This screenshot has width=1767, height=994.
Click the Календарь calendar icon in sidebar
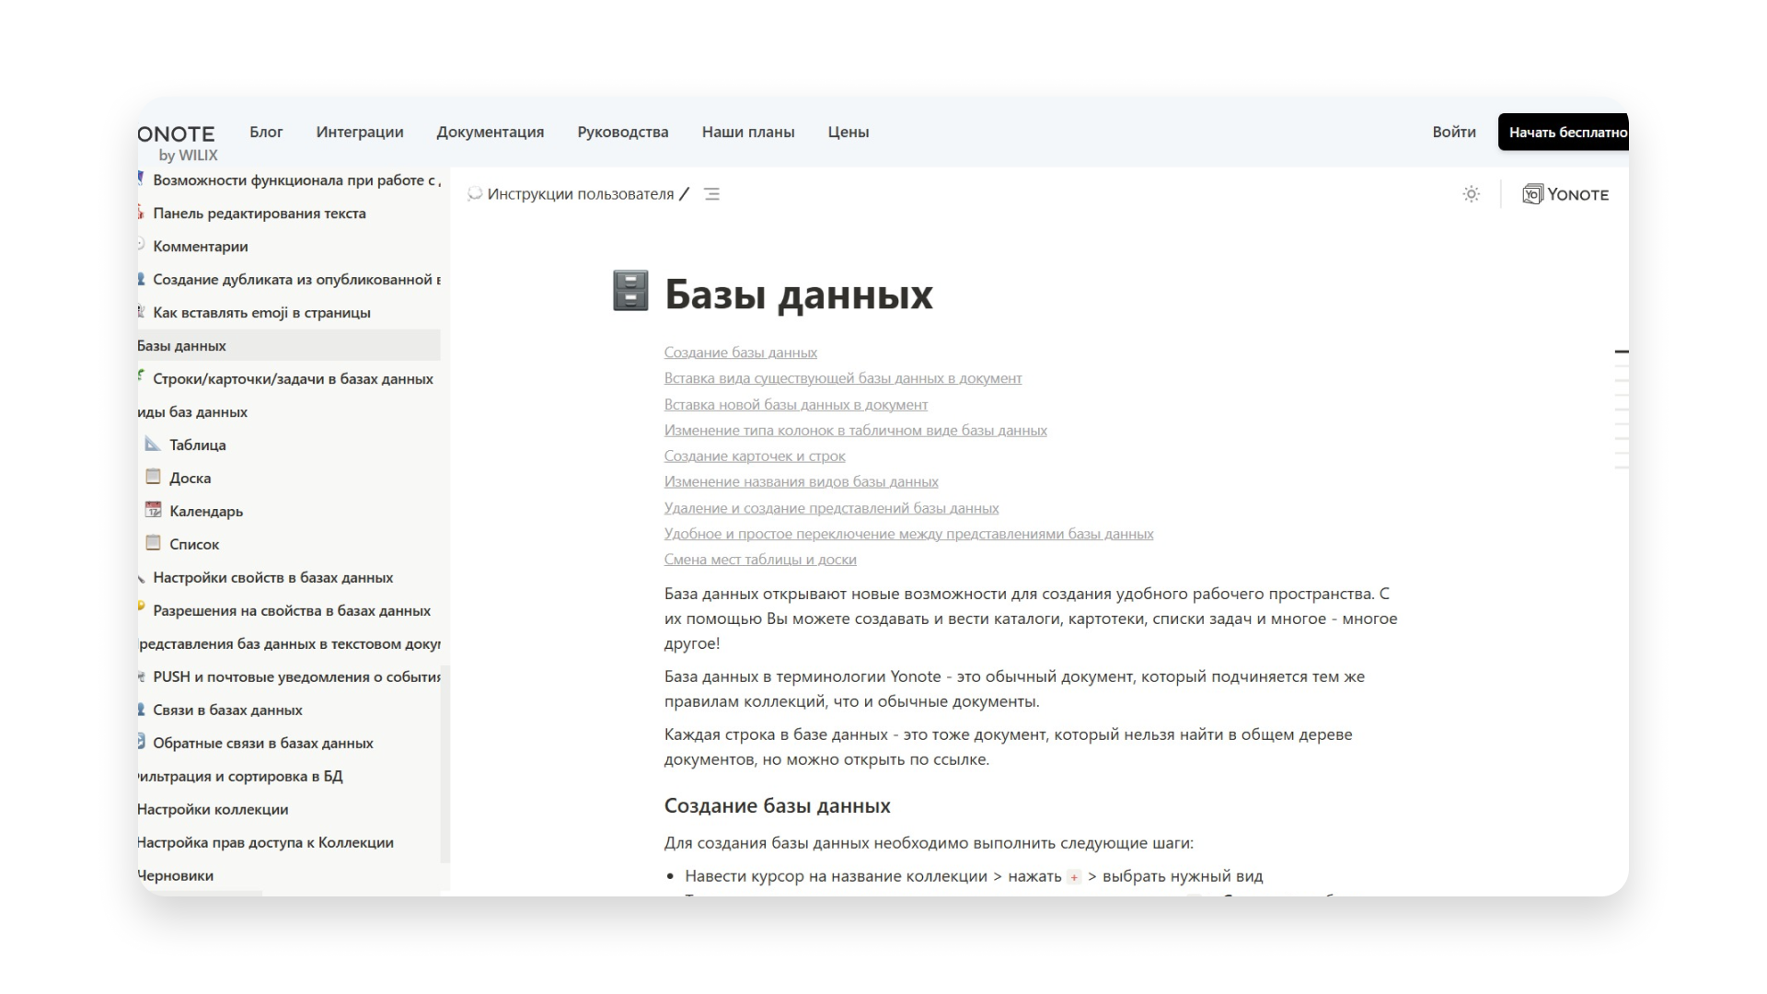tap(153, 509)
